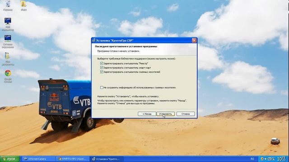Screen dimensions: 289x162
Task: Toggle the smart-card reader registration checkbox
Action: pyautogui.click(x=102, y=67)
